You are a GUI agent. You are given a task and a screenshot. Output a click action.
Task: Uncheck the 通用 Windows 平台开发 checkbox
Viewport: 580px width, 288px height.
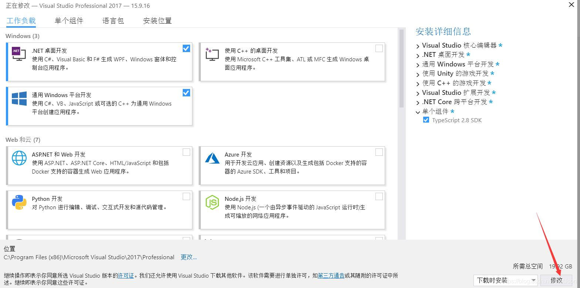tap(186, 93)
